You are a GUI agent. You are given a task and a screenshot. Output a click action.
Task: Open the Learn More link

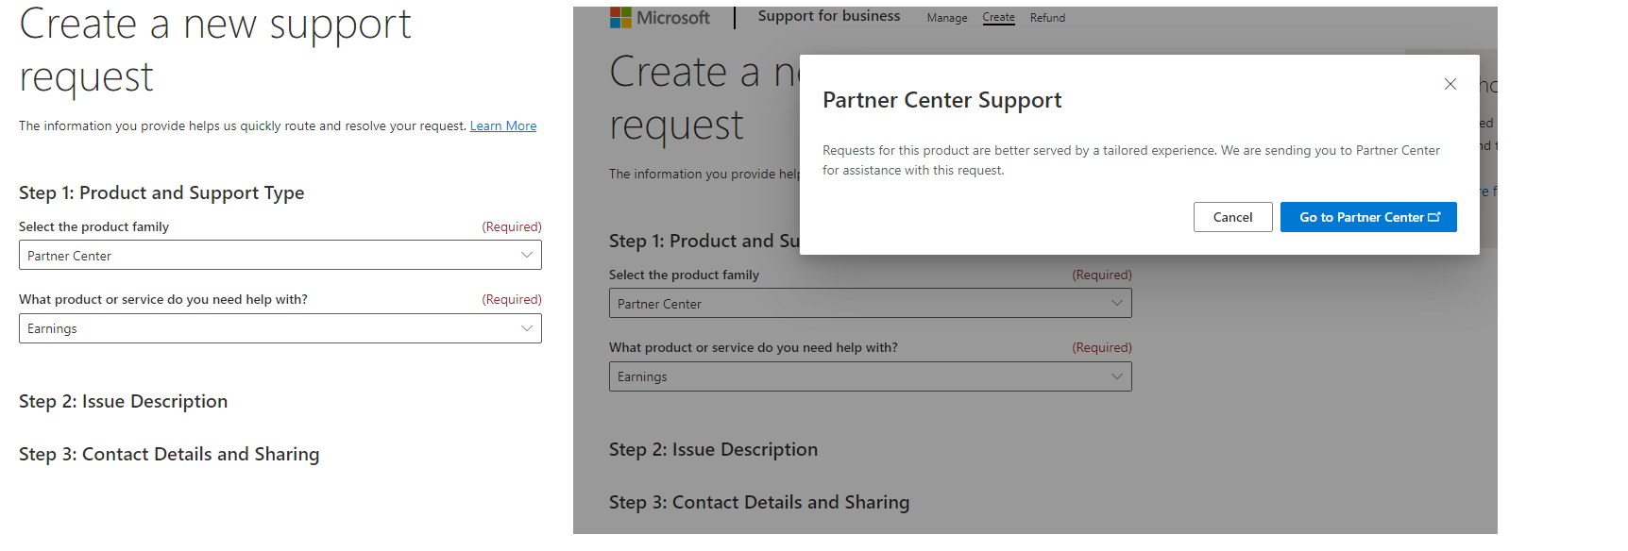[x=503, y=125]
